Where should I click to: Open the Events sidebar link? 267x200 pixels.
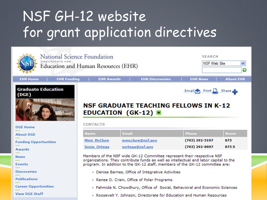22,164
